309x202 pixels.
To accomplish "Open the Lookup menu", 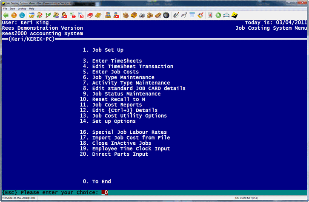I will [22, 8].
